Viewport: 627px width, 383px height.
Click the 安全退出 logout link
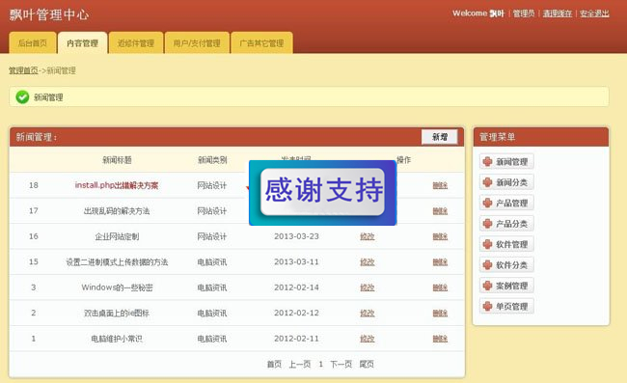(594, 14)
